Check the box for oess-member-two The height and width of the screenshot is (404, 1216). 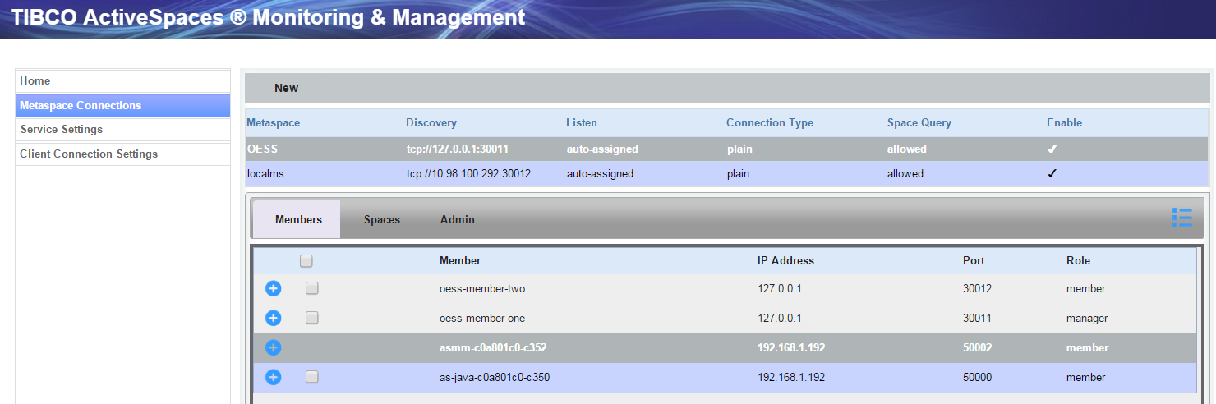[312, 288]
